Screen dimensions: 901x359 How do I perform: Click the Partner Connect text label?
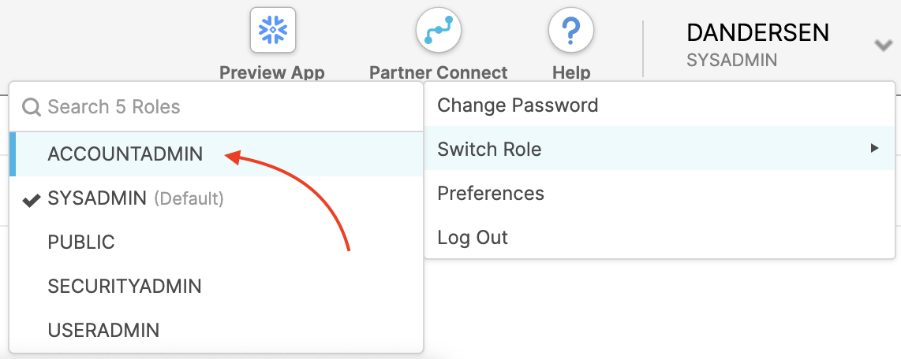point(438,72)
